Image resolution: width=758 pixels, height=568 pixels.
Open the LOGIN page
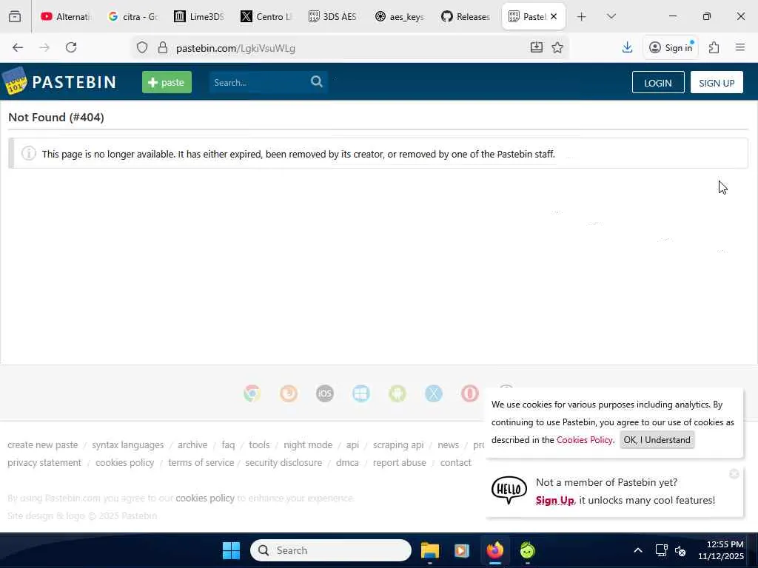pyautogui.click(x=658, y=83)
